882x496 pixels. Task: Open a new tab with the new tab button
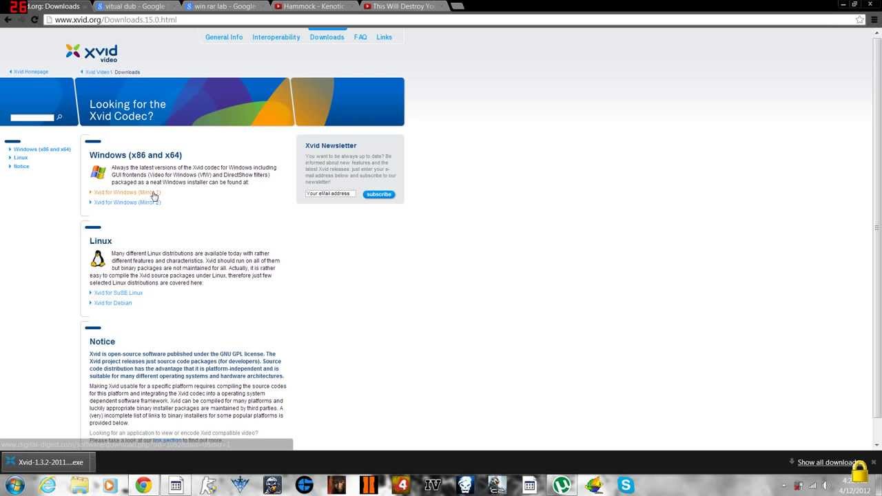point(457,6)
